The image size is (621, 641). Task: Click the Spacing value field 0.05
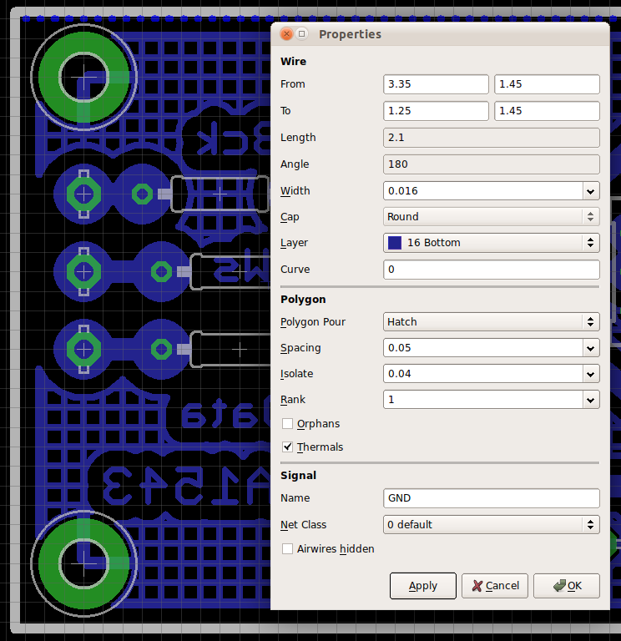(x=482, y=348)
